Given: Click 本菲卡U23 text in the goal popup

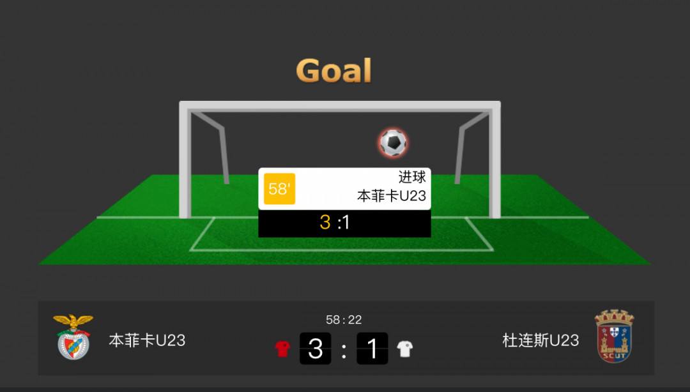Looking at the screenshot, I should (x=392, y=196).
